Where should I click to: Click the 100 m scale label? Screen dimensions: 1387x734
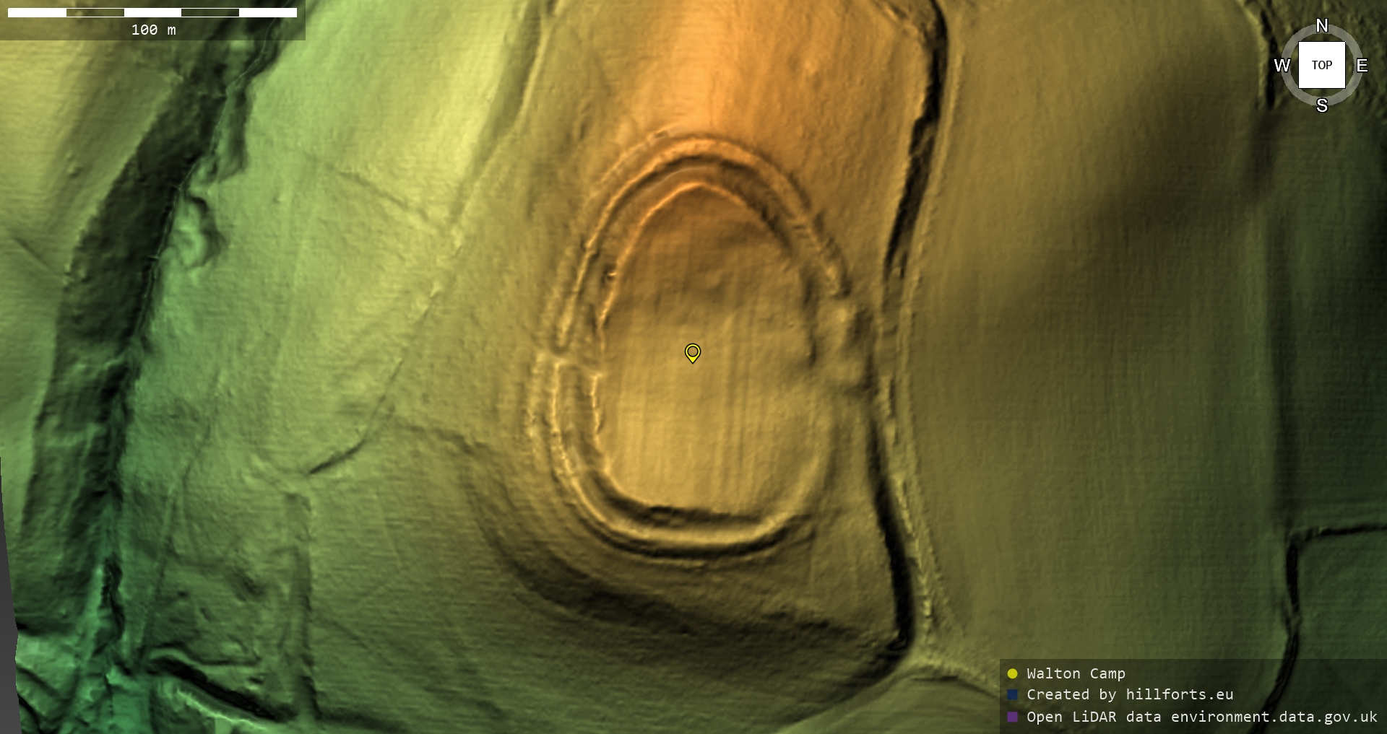pos(153,30)
